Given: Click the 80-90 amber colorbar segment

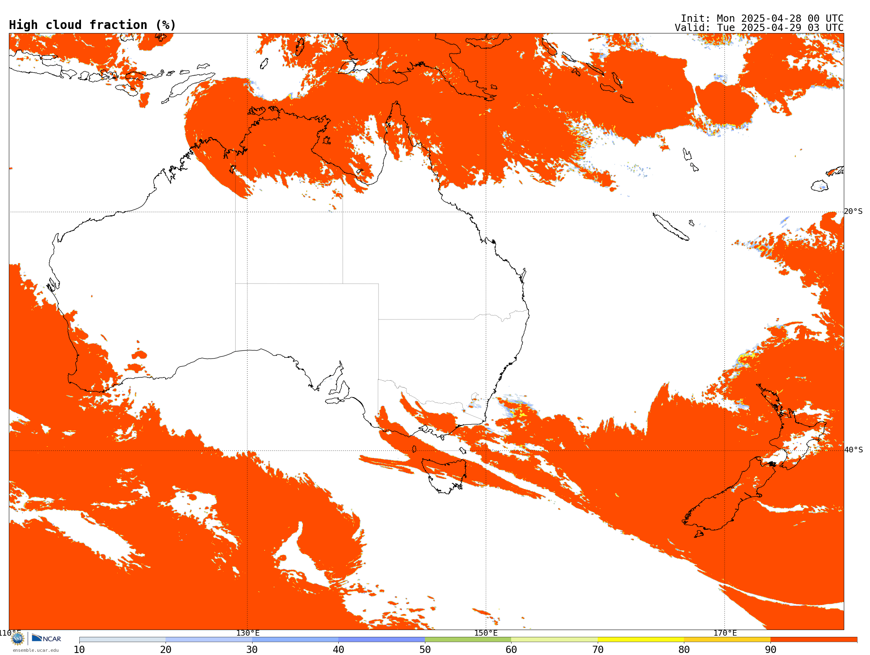Looking at the screenshot, I should coord(727,640).
